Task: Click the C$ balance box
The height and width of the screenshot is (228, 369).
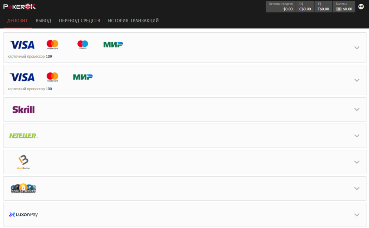Action: (305, 7)
